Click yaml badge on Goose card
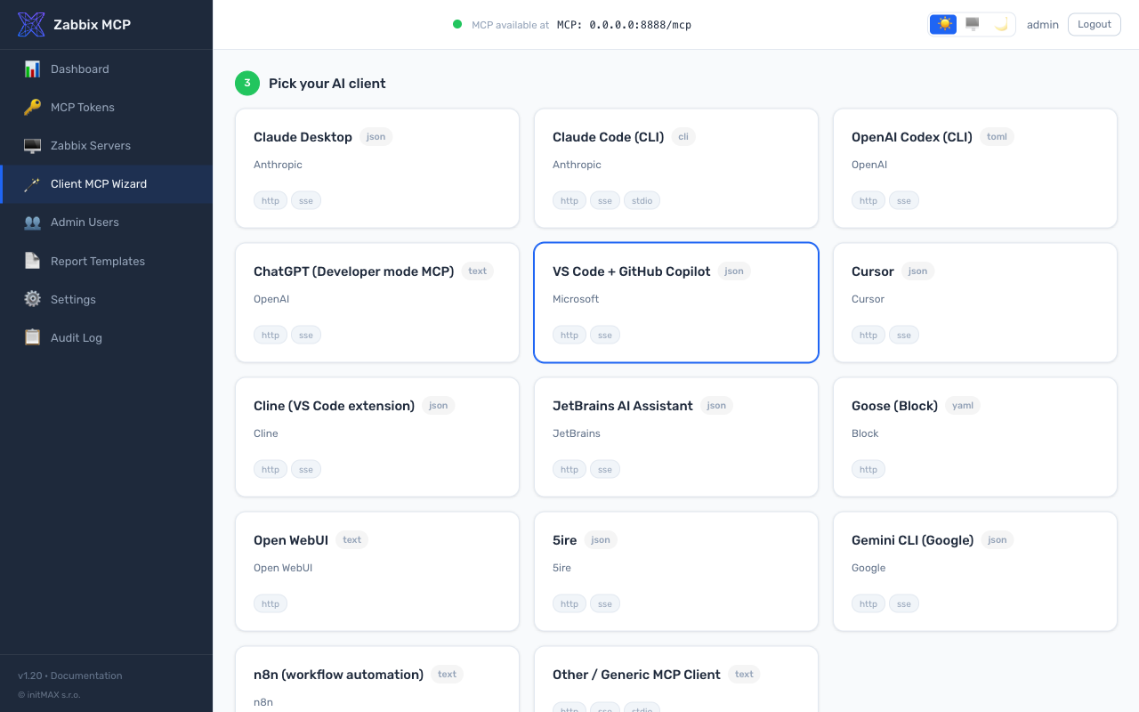 click(963, 406)
